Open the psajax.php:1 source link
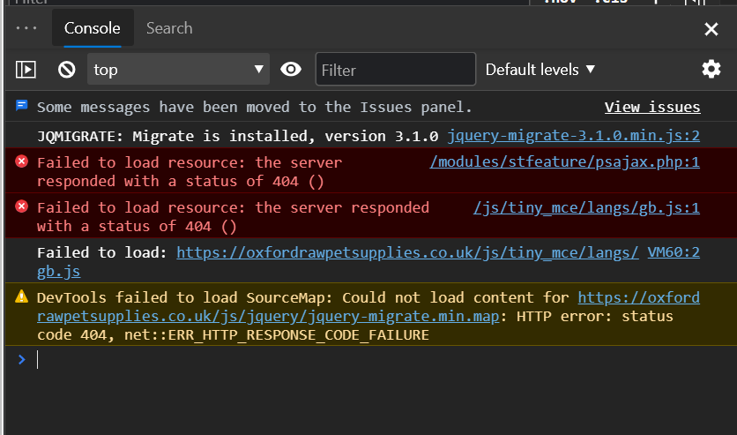737x435 pixels. [x=564, y=161]
